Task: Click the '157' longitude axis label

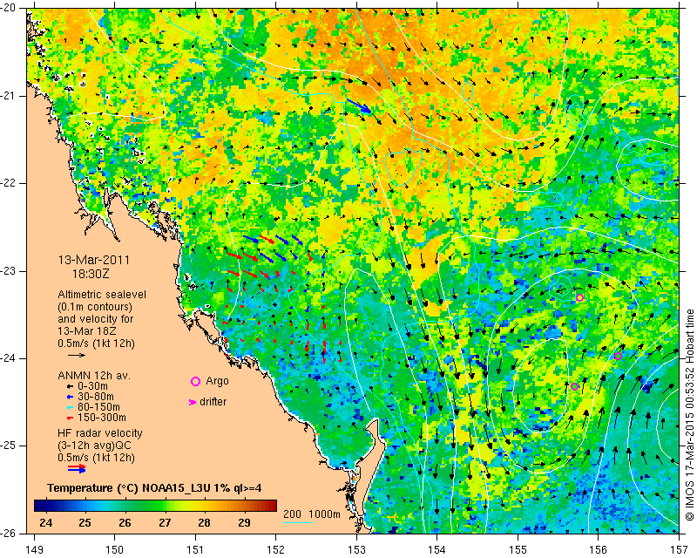Action: (x=680, y=550)
